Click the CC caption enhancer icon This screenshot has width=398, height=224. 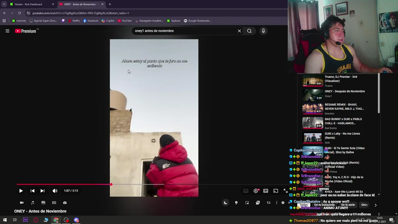click(x=54, y=203)
